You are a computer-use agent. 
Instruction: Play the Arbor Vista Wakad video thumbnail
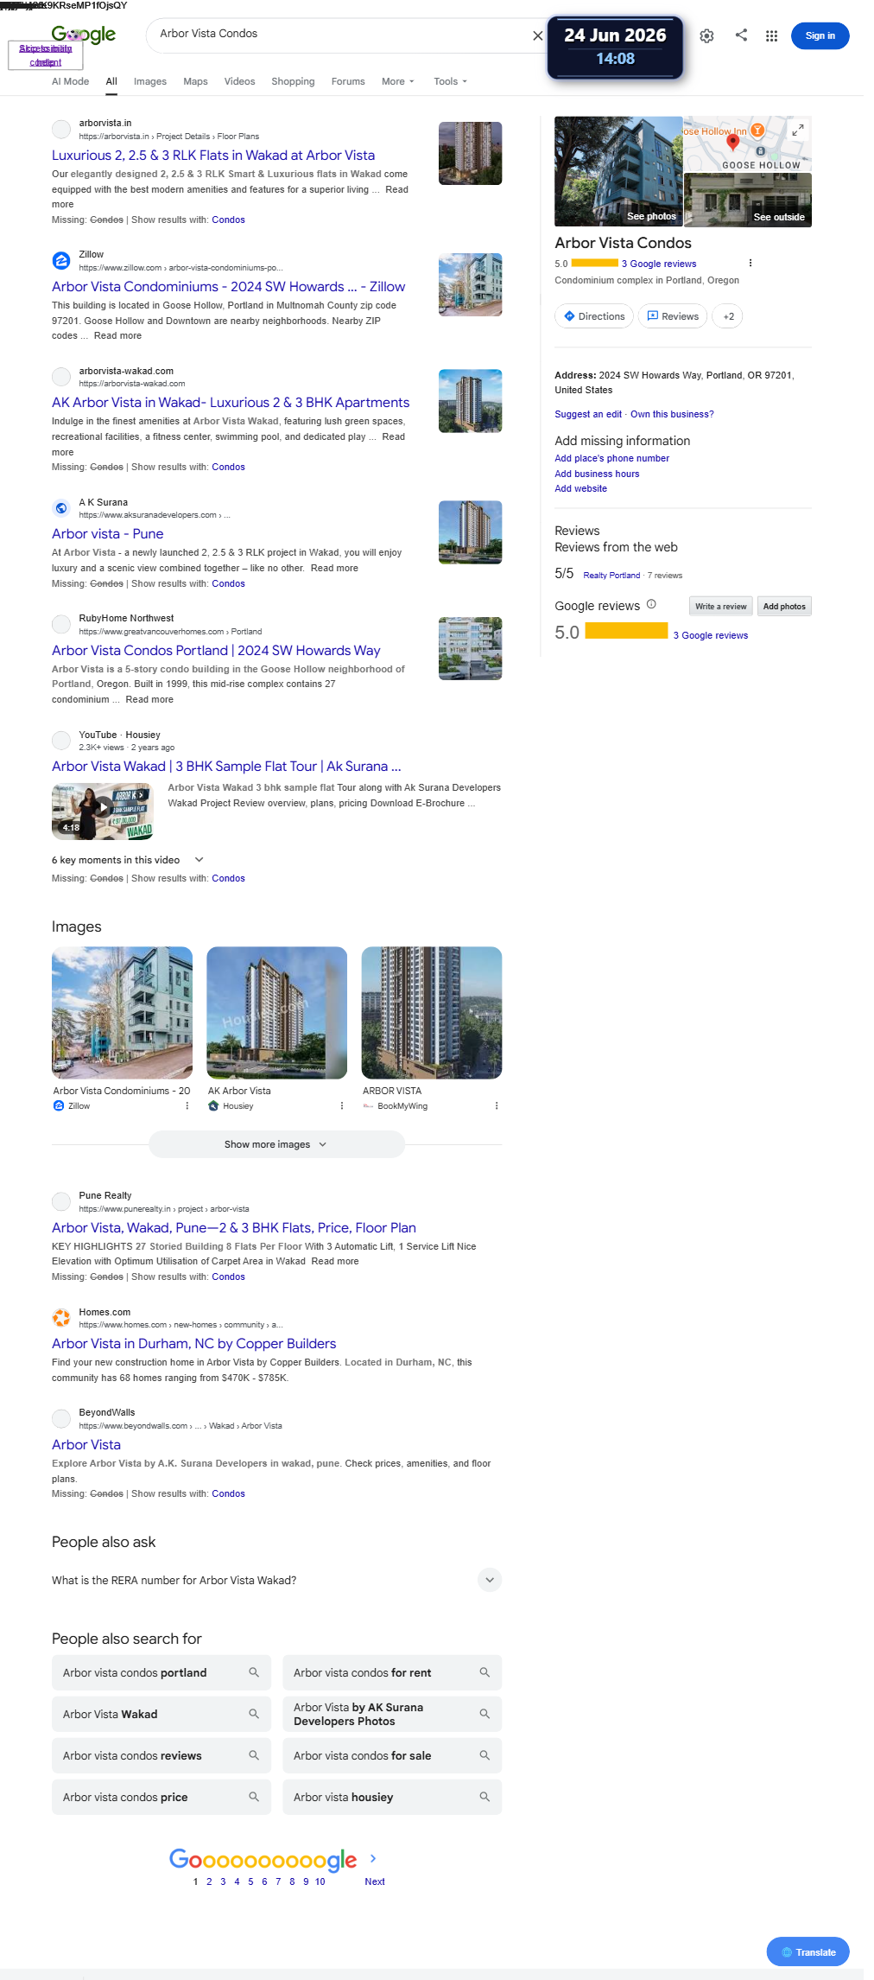coord(103,811)
